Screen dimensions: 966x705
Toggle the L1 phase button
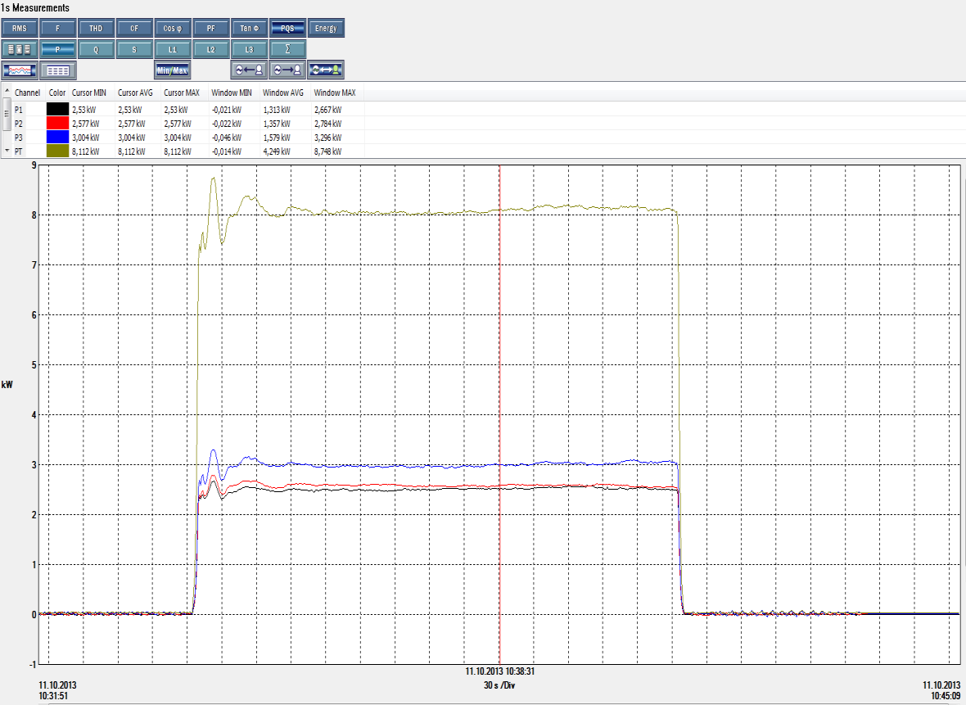(x=173, y=49)
